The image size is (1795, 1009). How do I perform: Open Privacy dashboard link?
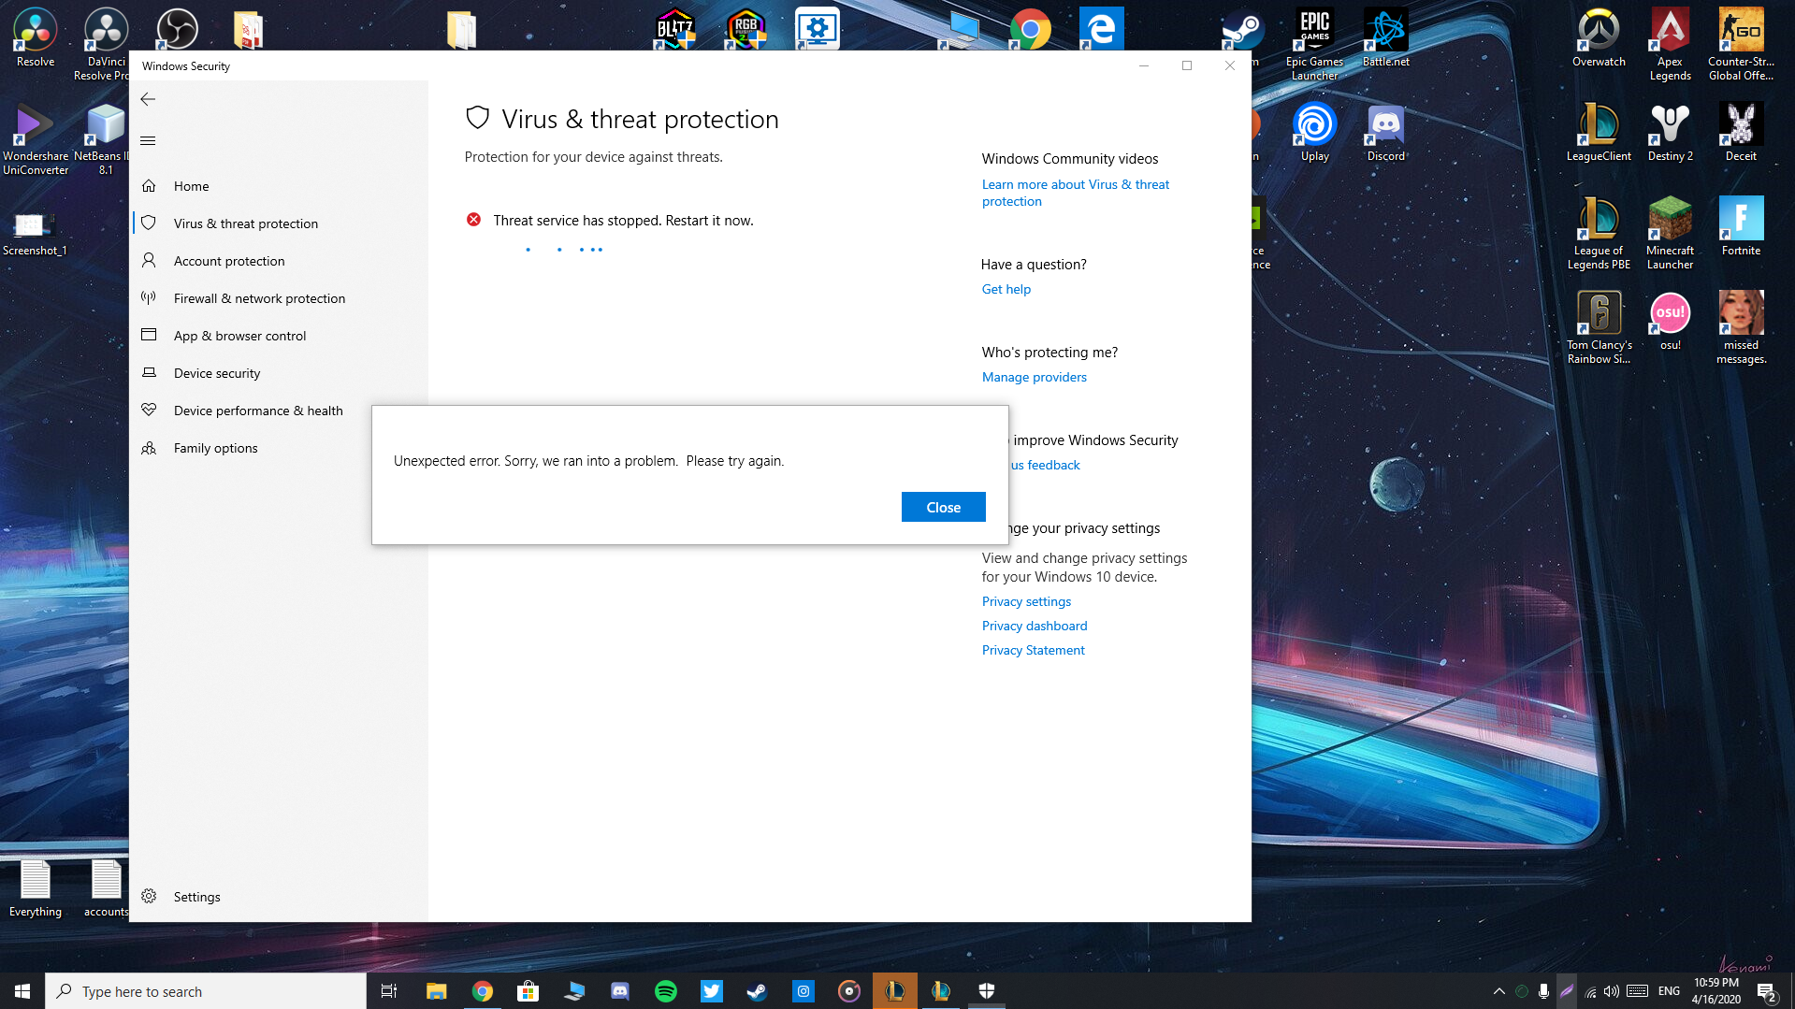(x=1035, y=626)
